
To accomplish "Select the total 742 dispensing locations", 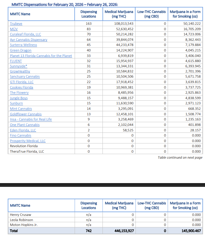I will point(89,231).
